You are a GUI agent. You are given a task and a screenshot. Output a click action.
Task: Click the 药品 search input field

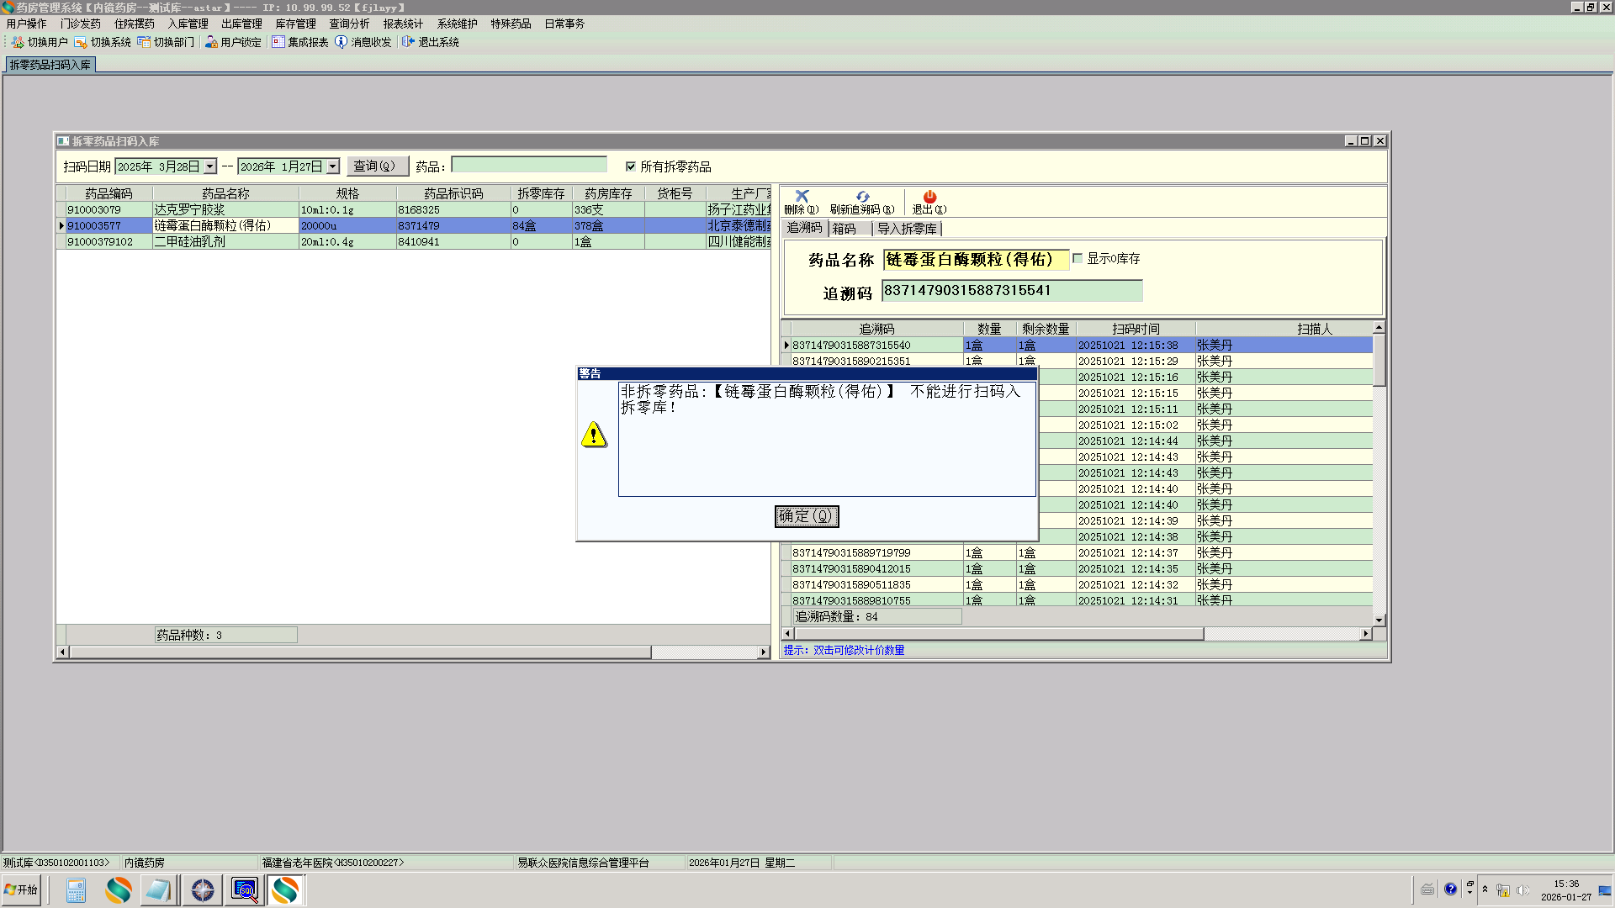(x=528, y=166)
